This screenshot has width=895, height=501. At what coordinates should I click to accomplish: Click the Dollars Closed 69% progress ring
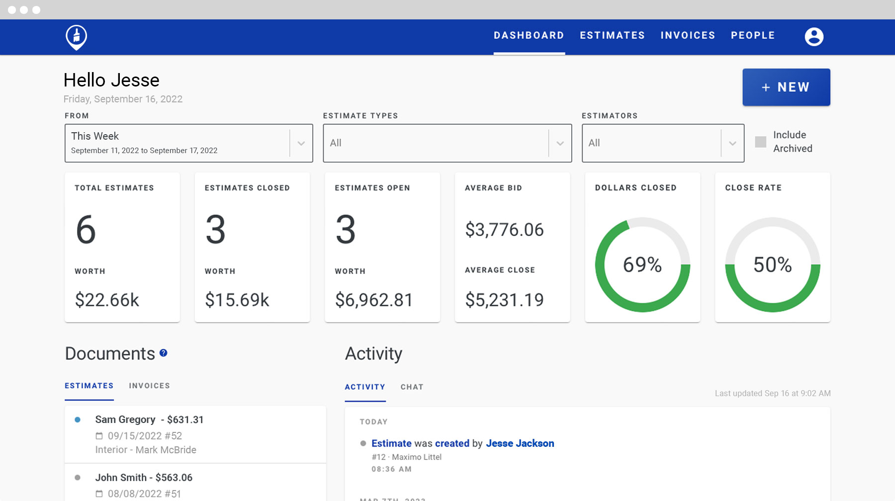point(642,264)
